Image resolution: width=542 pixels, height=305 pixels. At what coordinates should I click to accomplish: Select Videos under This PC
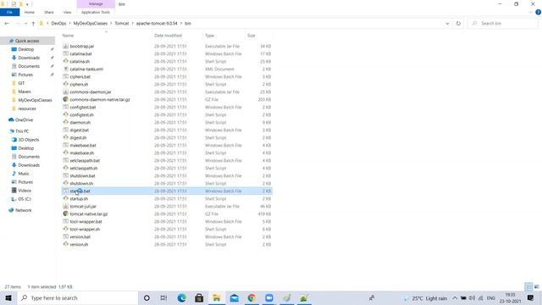(25, 191)
